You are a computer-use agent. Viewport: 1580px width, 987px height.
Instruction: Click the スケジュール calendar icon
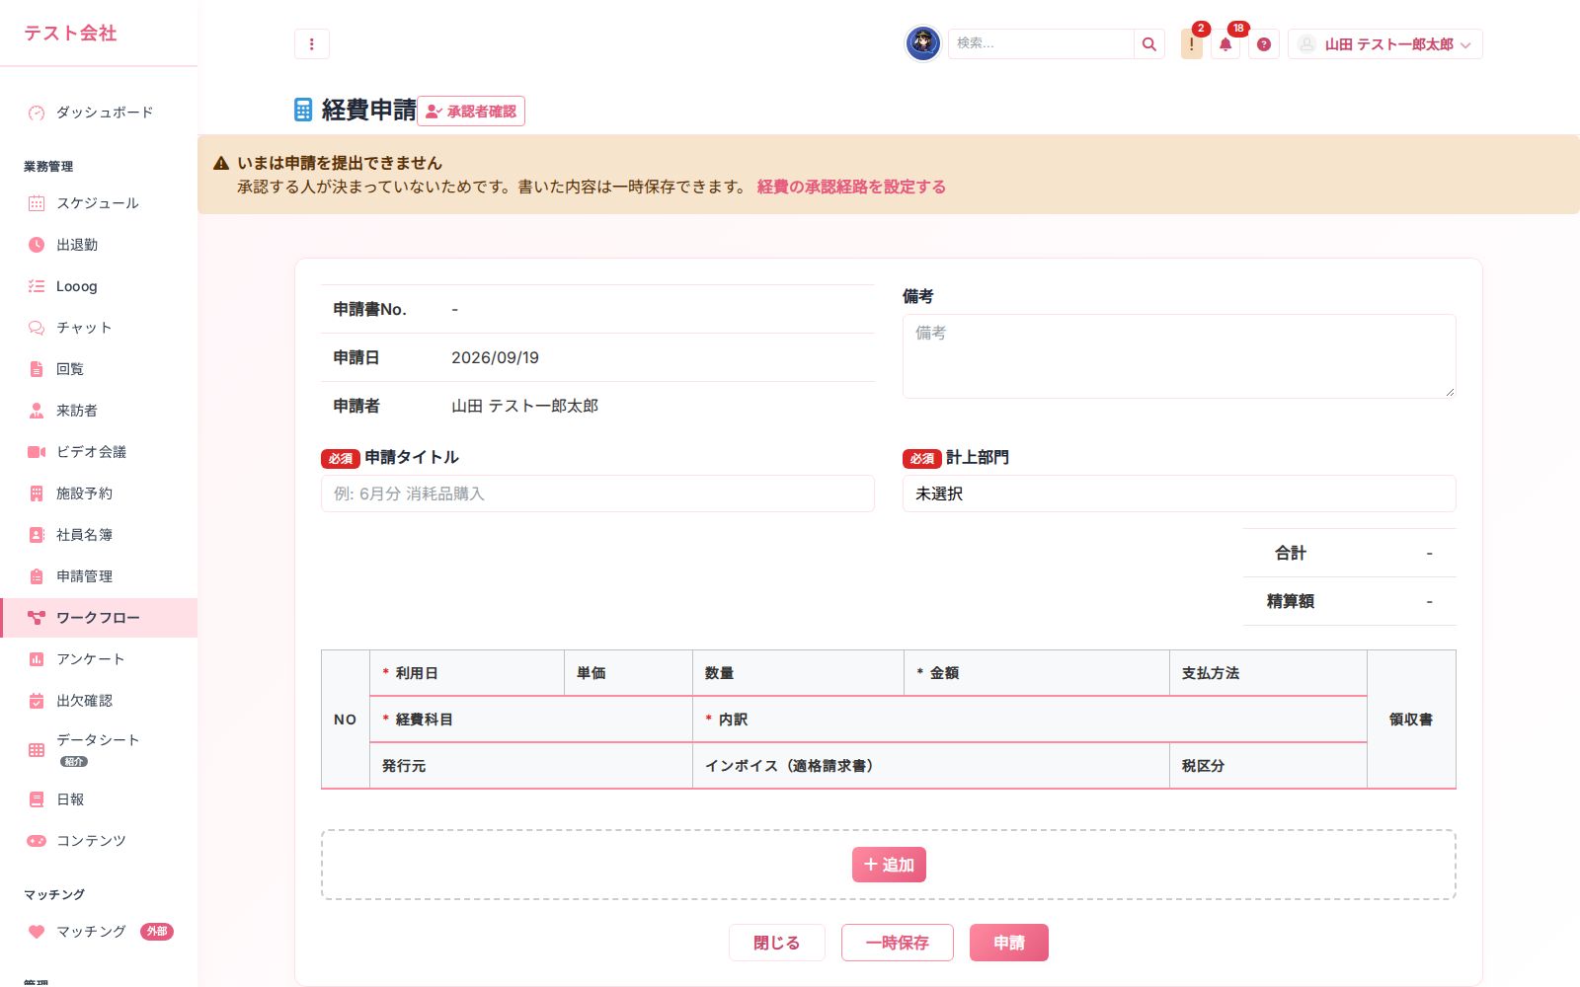(x=37, y=203)
